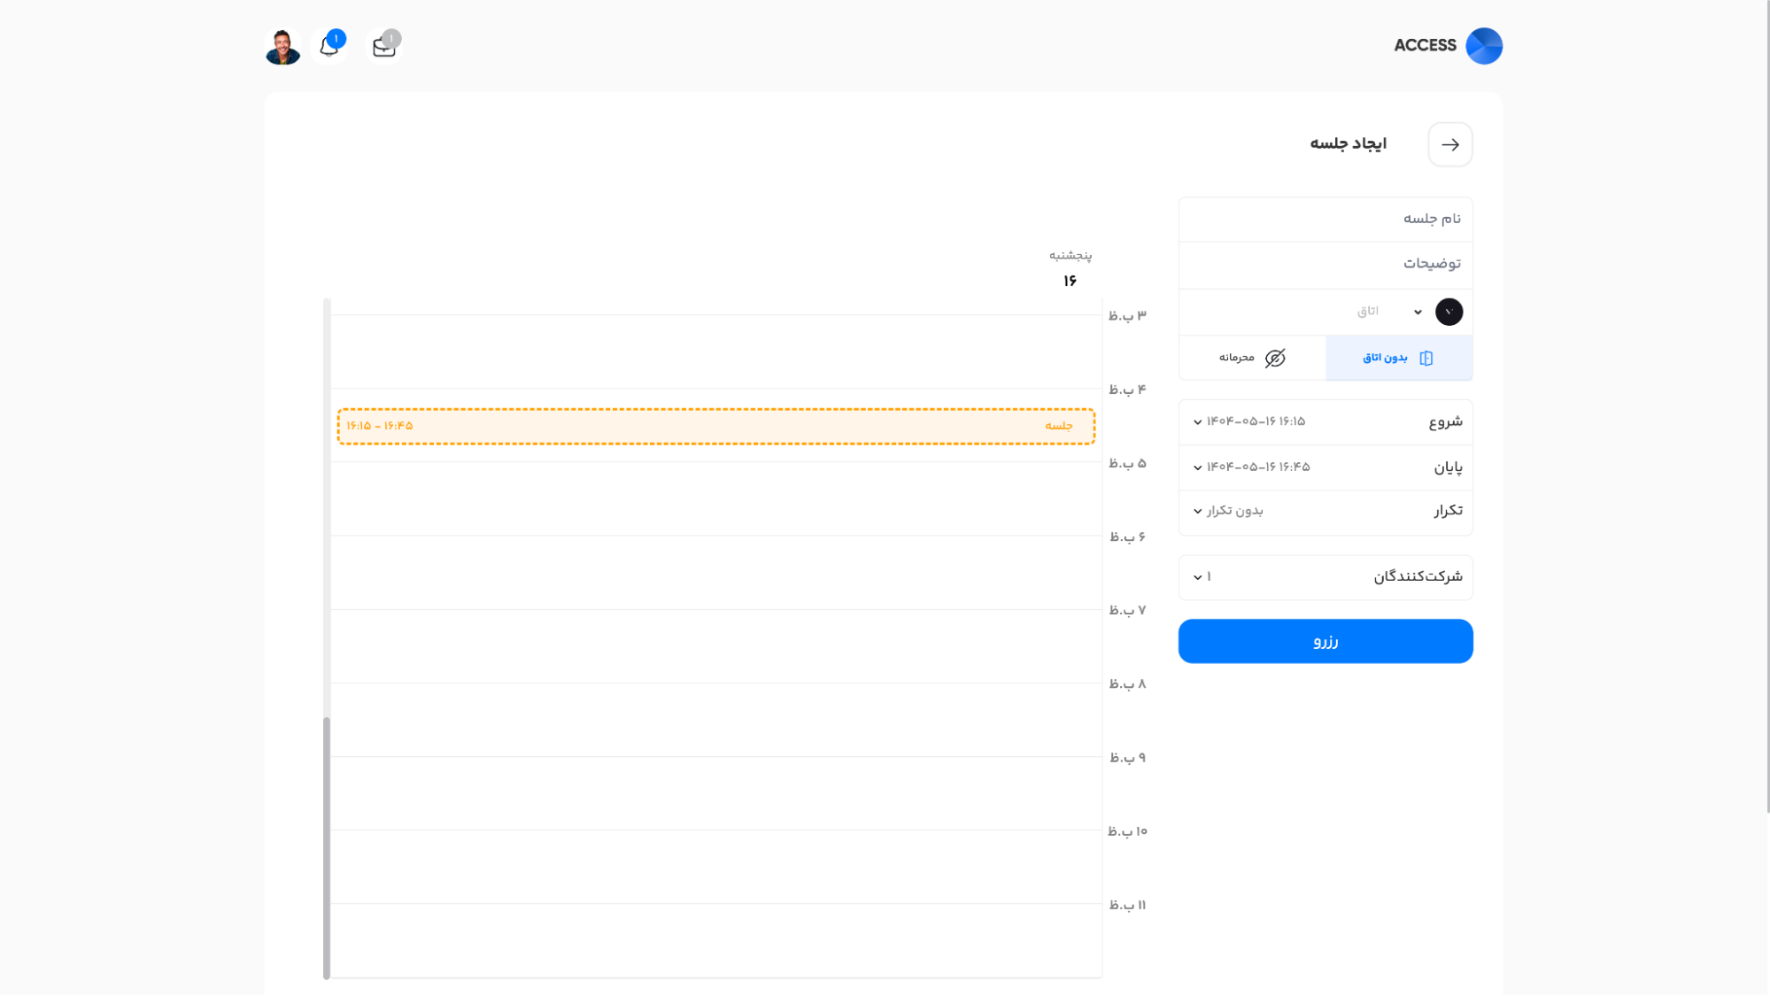
Task: Open the notifications bell icon
Action: [329, 46]
